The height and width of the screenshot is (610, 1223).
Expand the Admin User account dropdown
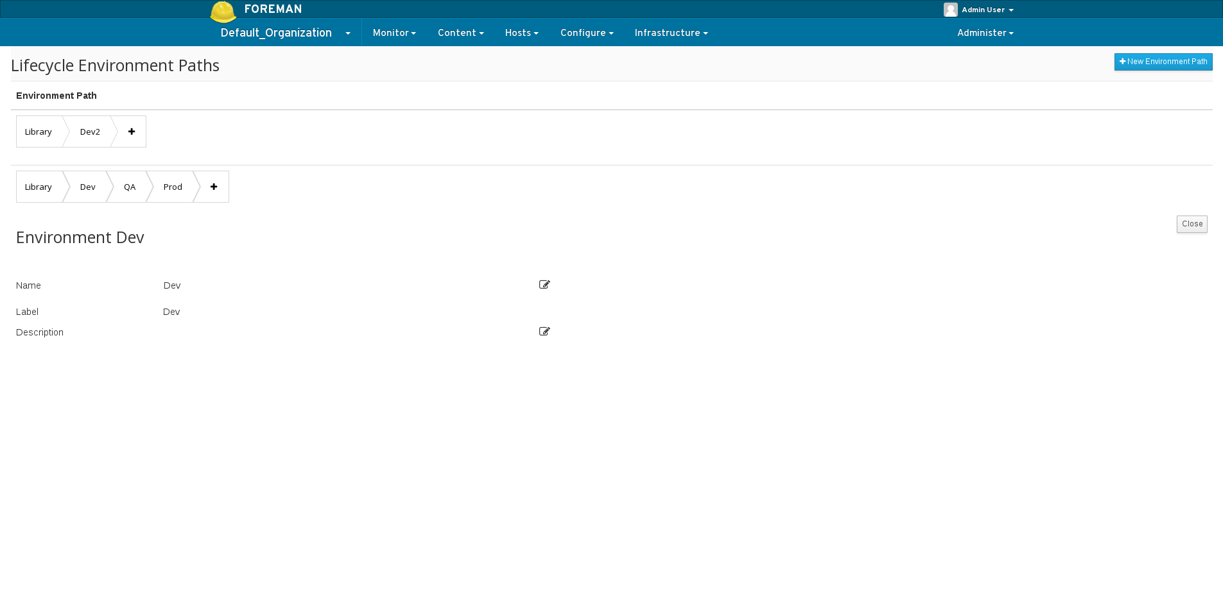(x=987, y=10)
